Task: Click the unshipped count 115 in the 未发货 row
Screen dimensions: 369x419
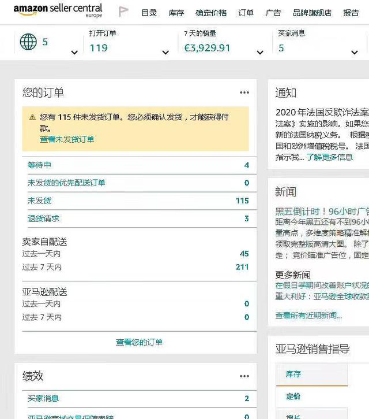Action: click(242, 201)
